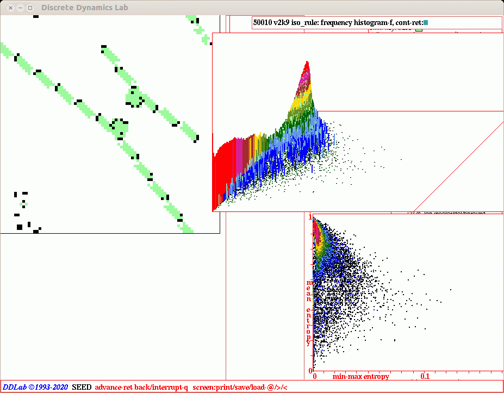
Task: Click the vertical 'mean entropy' axis label
Action: [309, 313]
